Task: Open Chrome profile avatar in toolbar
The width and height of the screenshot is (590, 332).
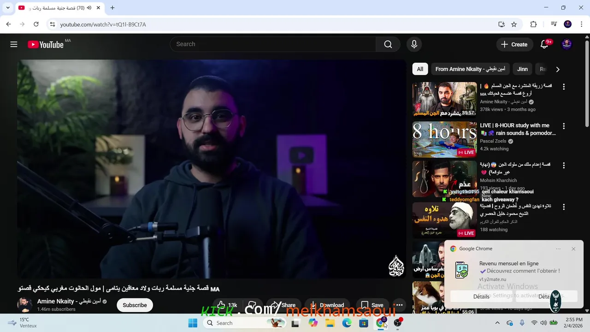Action: pos(568,24)
